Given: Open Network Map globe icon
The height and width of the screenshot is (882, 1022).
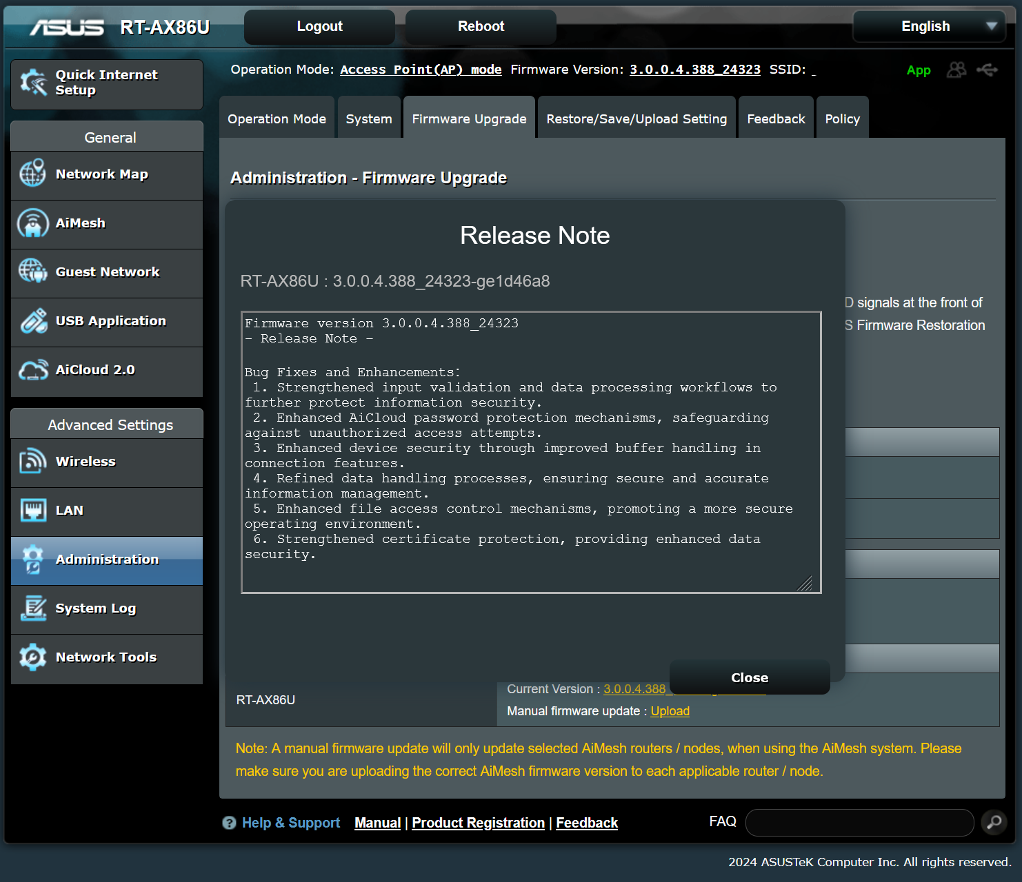Looking at the screenshot, I should pos(33,174).
